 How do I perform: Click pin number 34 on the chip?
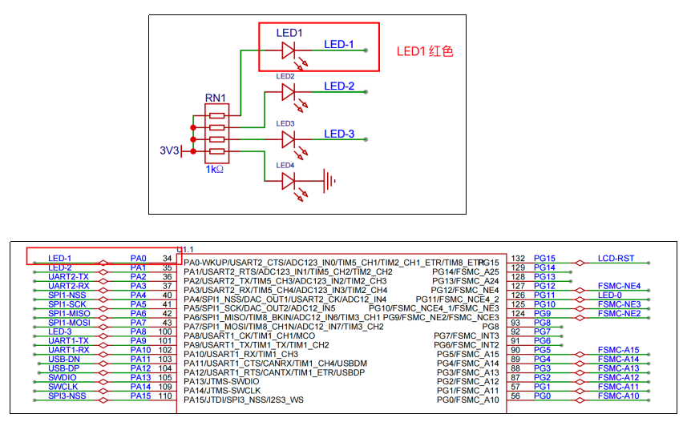tap(167, 258)
